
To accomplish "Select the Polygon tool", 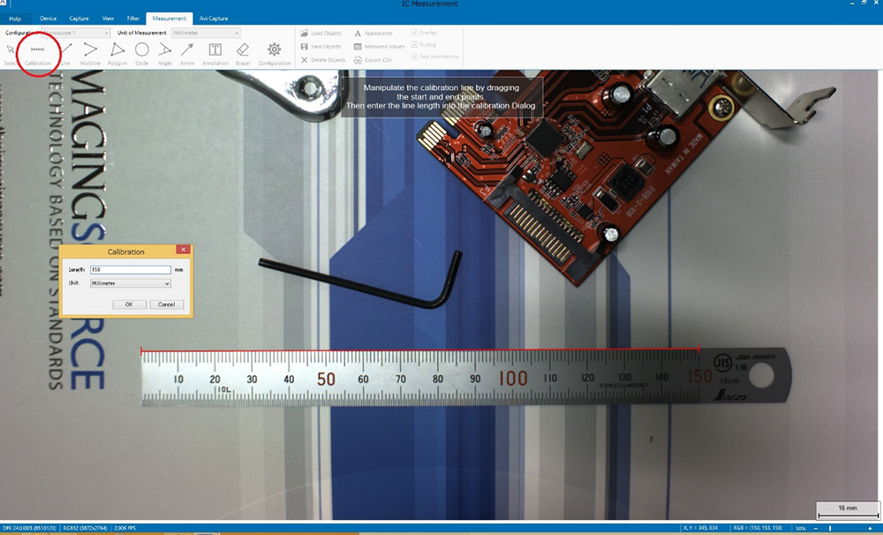I will (x=117, y=55).
